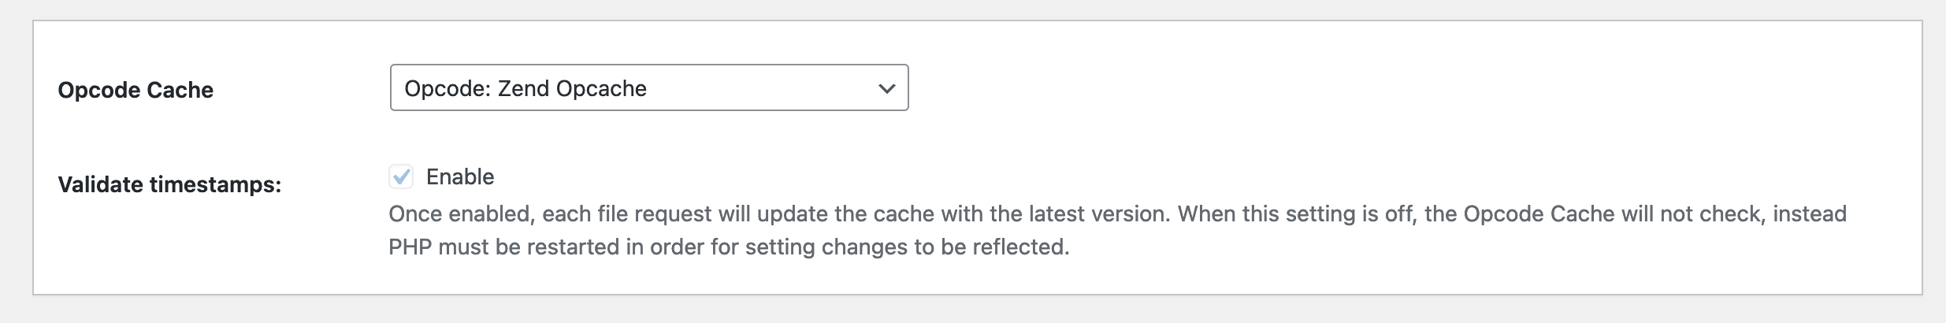Click the 'Validate timestamps:' setting label
This screenshot has height=323, width=1946.
point(169,184)
